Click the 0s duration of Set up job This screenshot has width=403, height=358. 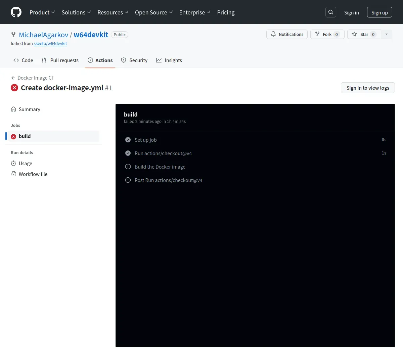pyautogui.click(x=384, y=140)
